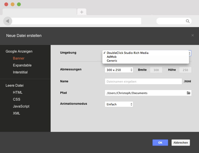This screenshot has height=153, width=199.
Task: Click the browser back arrow button
Action: pyautogui.click(x=8, y=21)
